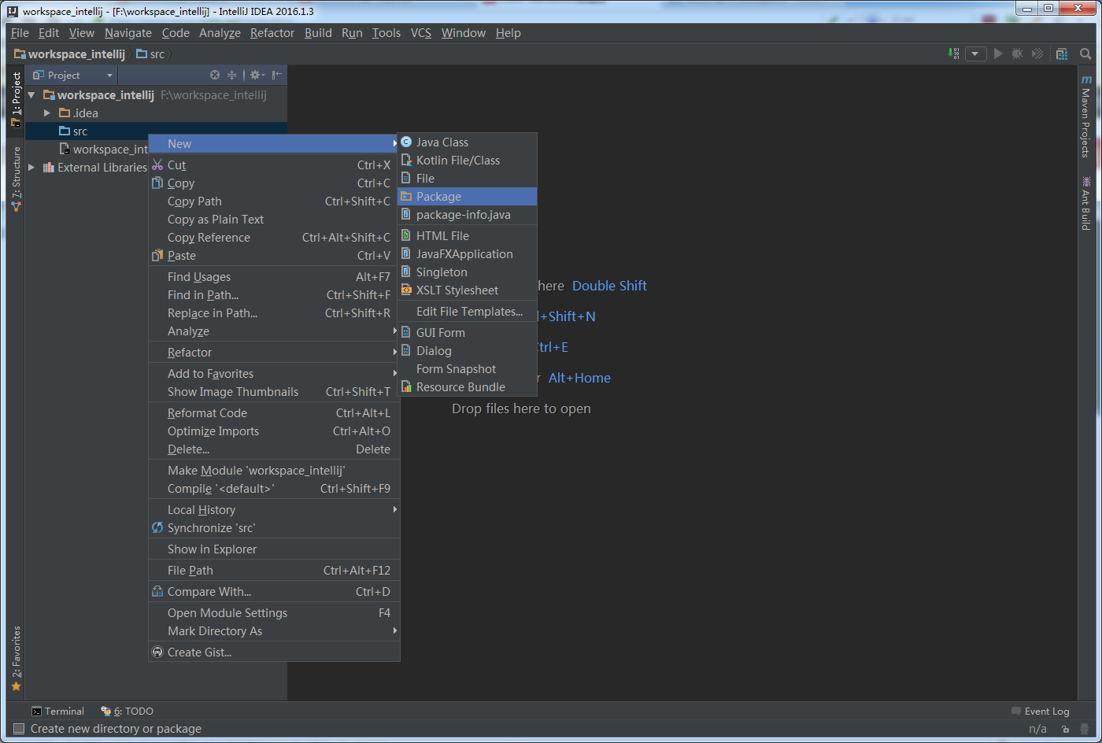Click the Search Everywhere magnifier

[1085, 54]
